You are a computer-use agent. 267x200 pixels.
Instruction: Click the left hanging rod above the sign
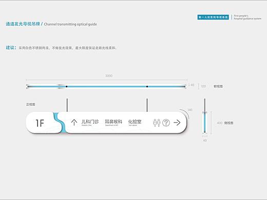tap(67, 105)
